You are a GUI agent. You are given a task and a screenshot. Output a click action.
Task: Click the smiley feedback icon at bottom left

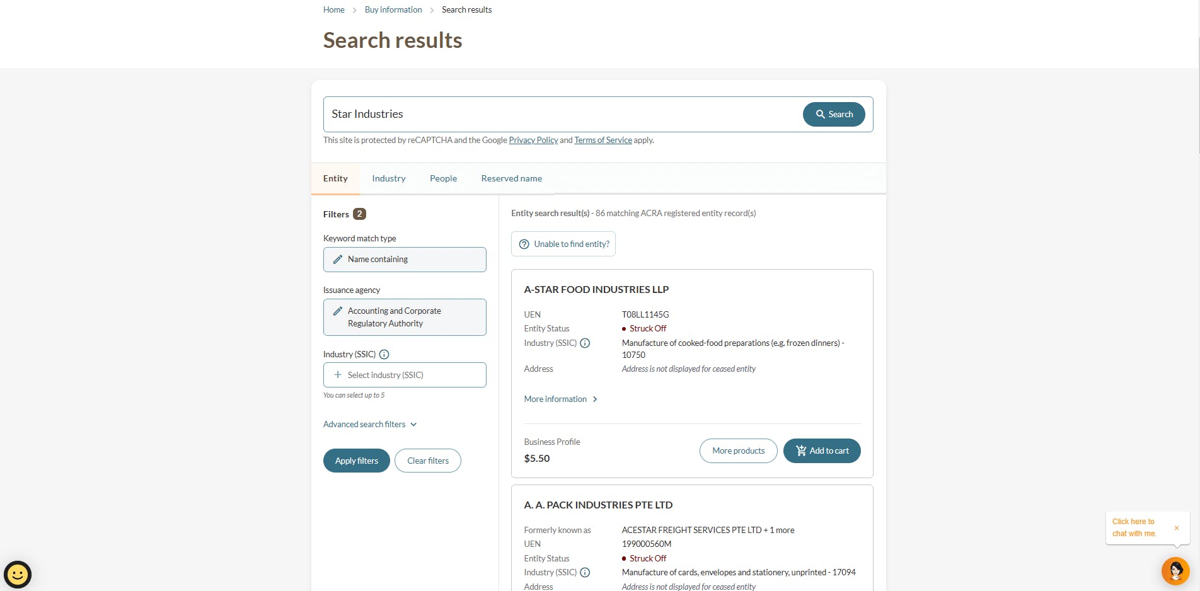17,573
